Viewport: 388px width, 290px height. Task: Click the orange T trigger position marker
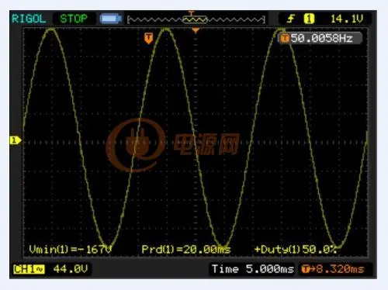pyautogui.click(x=148, y=38)
